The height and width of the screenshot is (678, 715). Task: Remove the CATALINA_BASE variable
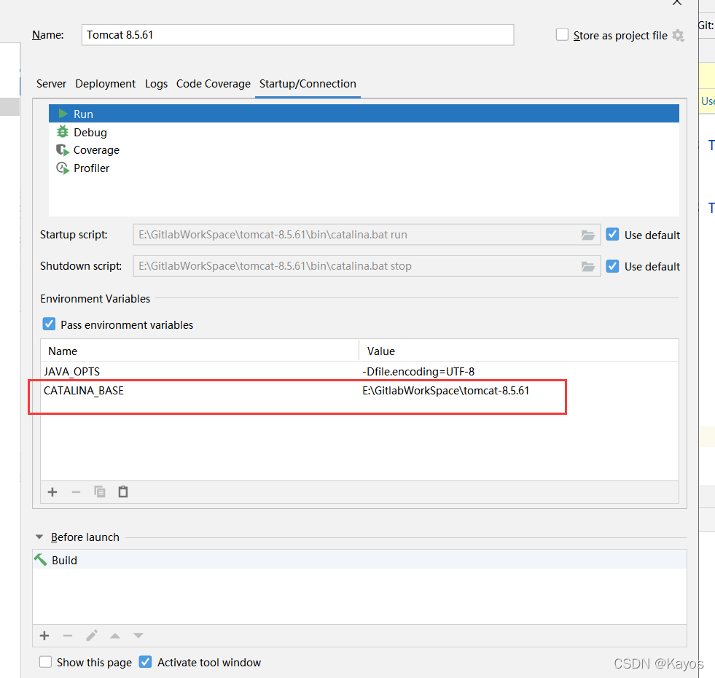point(76,491)
